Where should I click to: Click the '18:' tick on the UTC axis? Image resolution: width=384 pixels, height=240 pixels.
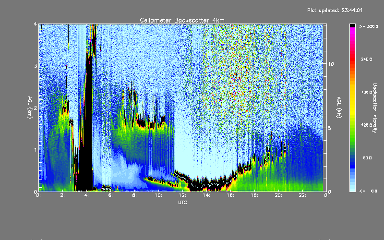coord(254,195)
